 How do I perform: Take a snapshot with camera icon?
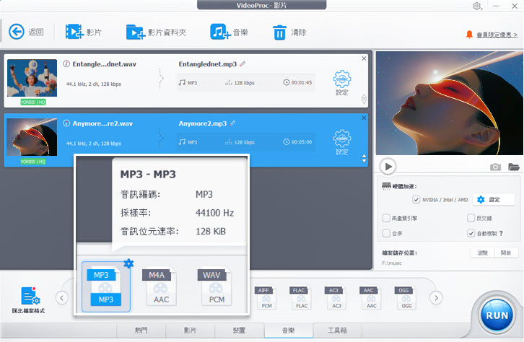click(x=495, y=167)
